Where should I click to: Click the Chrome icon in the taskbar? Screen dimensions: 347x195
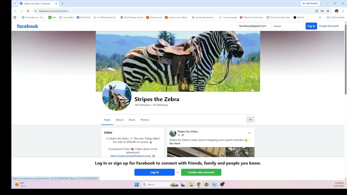click(199, 185)
